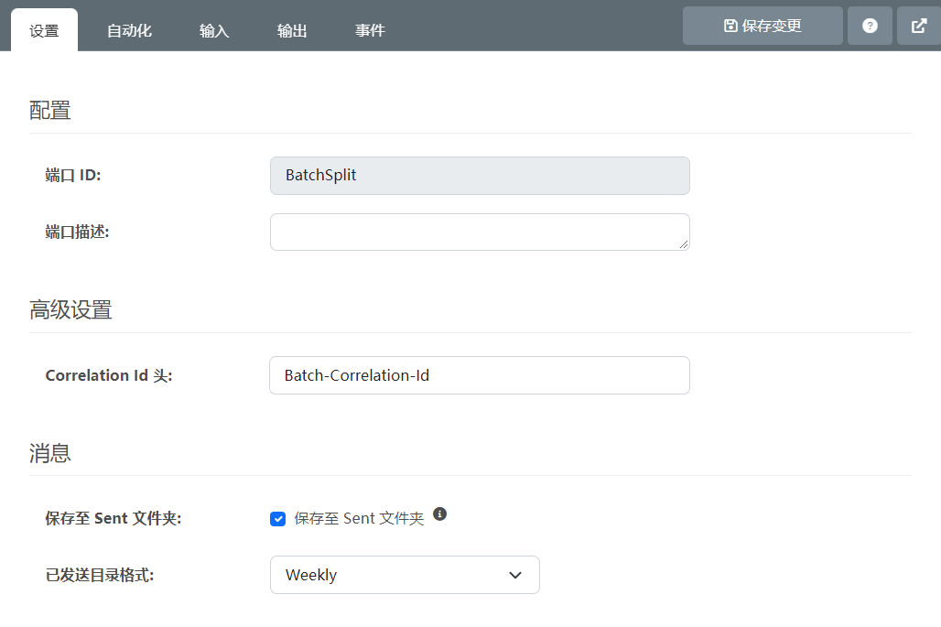The width and height of the screenshot is (941, 627).
Task: Click the 端口描述: label
Action: tap(78, 232)
